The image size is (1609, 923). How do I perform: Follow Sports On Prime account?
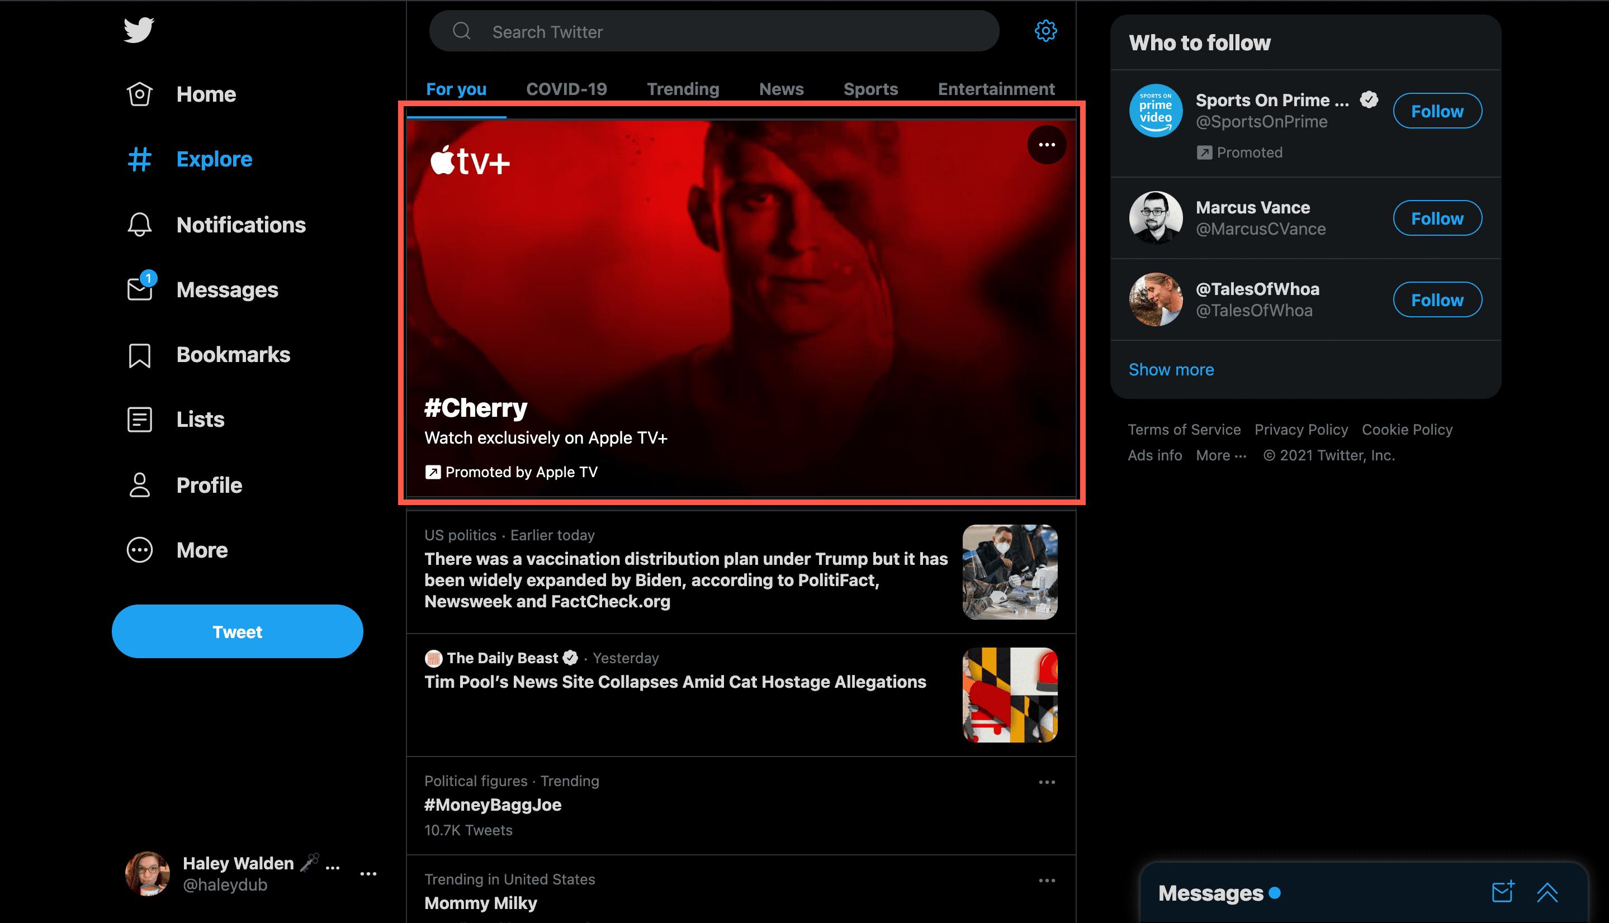(x=1437, y=111)
